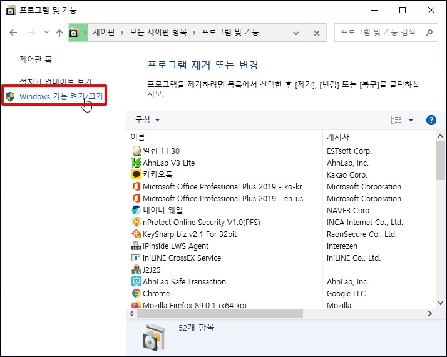Select the KeySharp biz icon

(x=136, y=234)
